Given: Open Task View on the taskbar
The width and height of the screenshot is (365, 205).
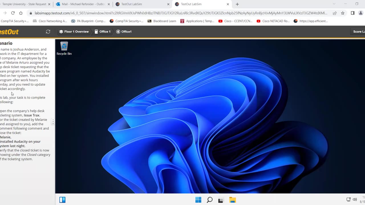Looking at the screenshot, I should (x=221, y=200).
